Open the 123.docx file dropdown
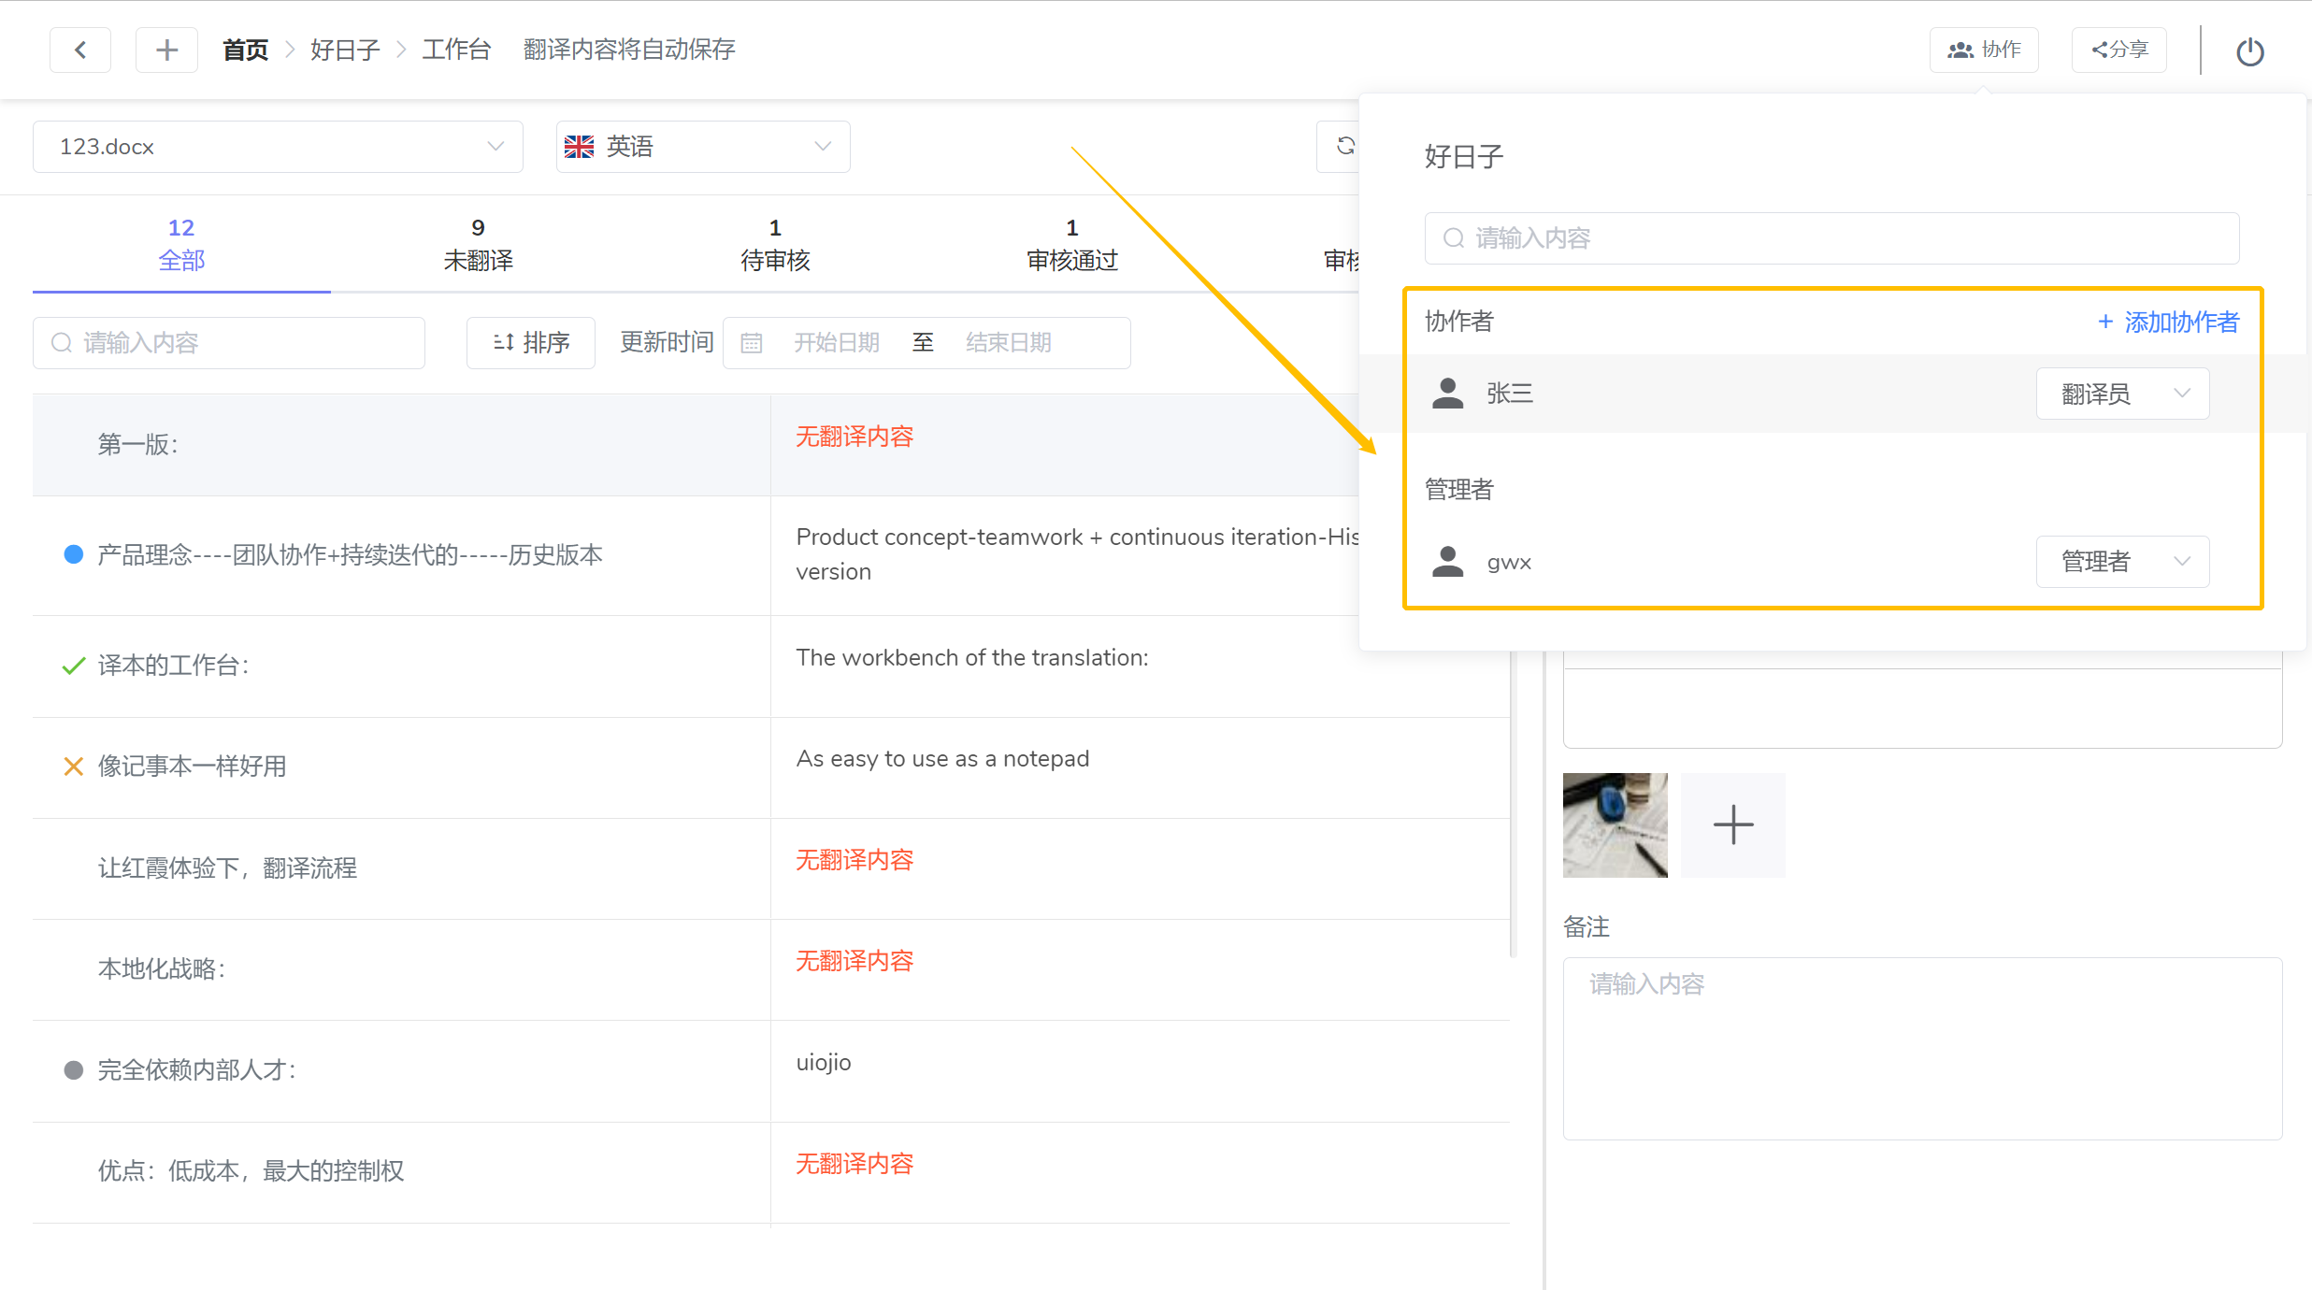This screenshot has height=1290, width=2312. 278,147
